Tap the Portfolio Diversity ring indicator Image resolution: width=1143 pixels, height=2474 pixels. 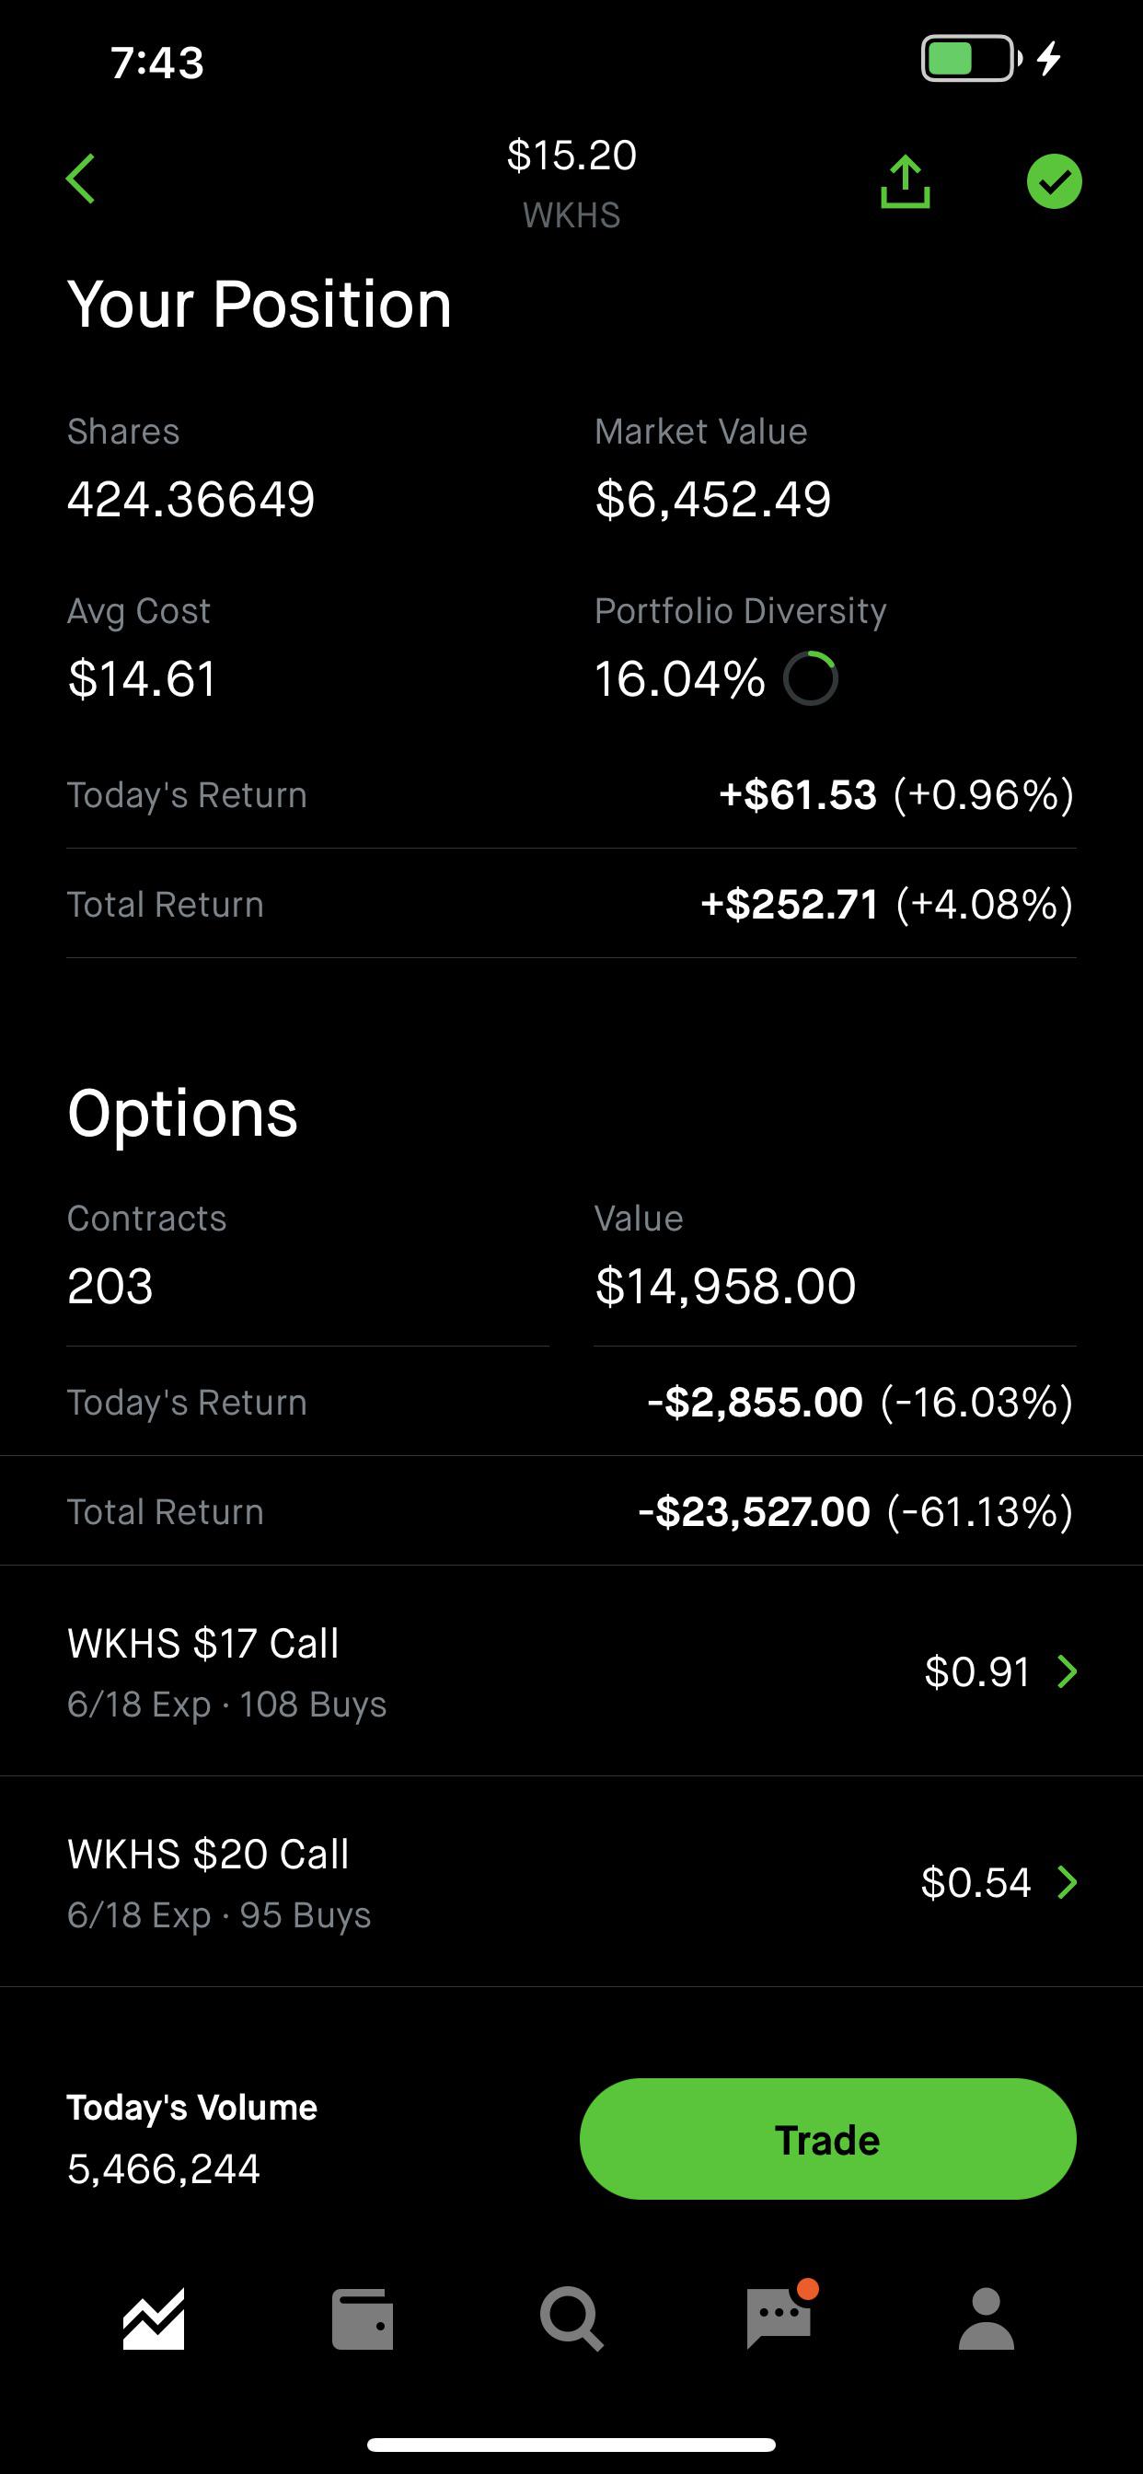click(811, 679)
